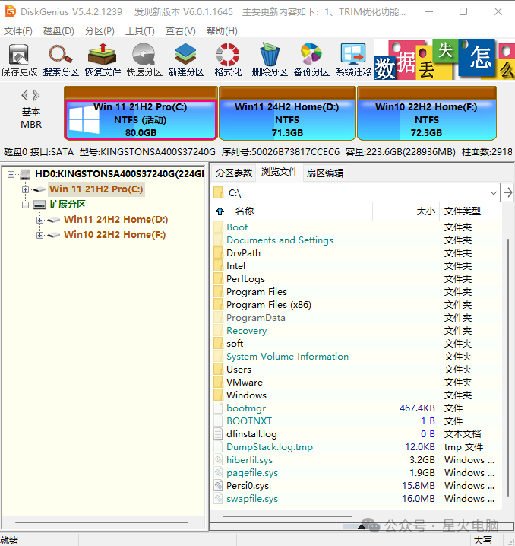Select 扩展分区 in the disk tree
The image size is (515, 546).
click(x=68, y=205)
